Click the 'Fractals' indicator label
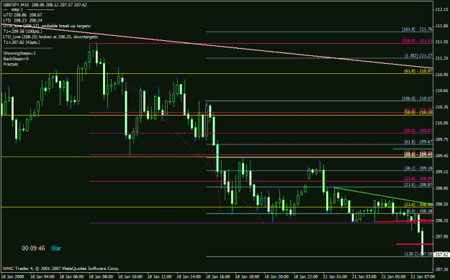 pyautogui.click(x=11, y=64)
